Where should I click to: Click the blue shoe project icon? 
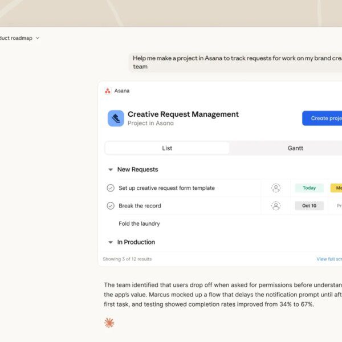pos(116,118)
